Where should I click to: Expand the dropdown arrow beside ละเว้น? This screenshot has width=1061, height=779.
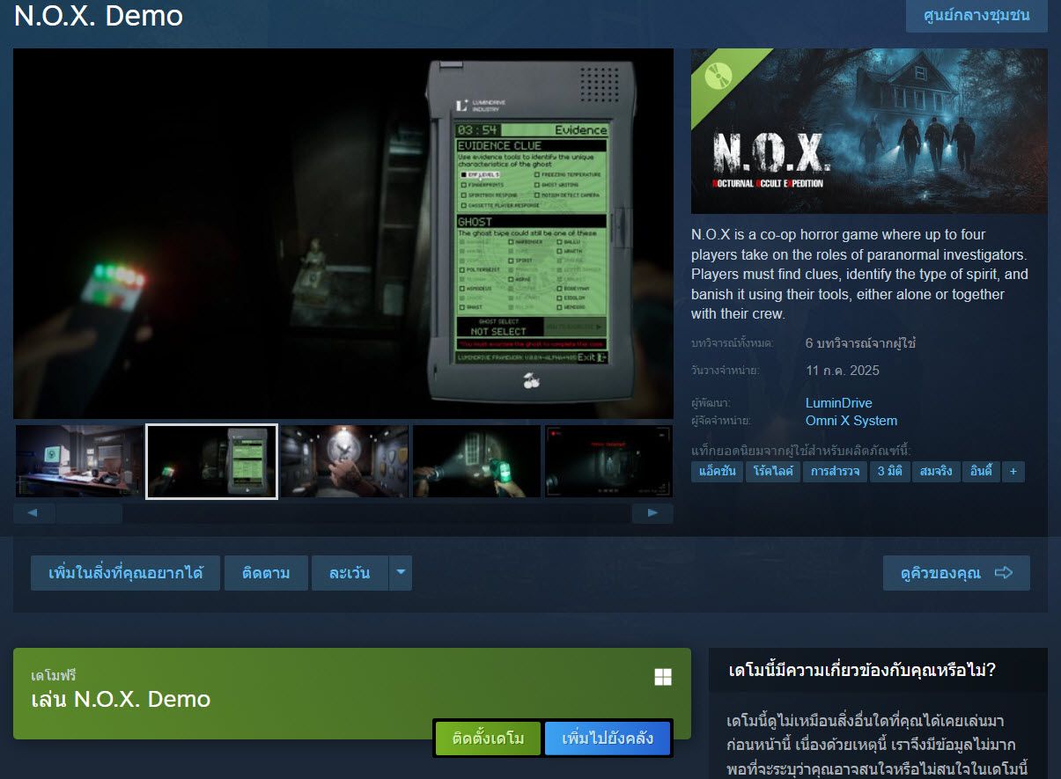coord(401,573)
